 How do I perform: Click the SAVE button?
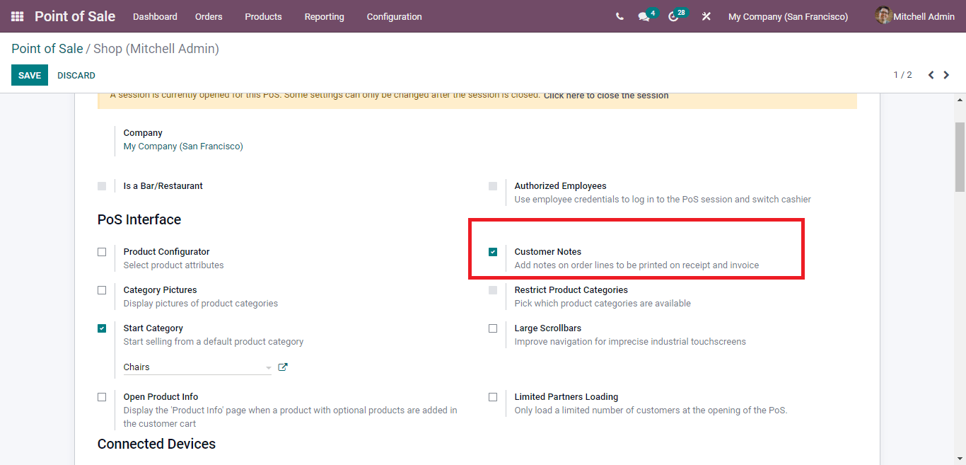(30, 75)
